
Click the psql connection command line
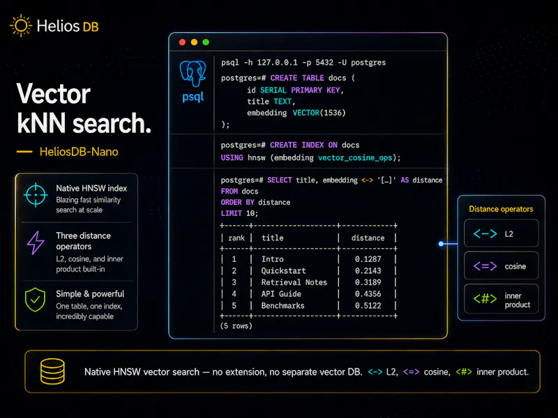pyautogui.click(x=303, y=63)
